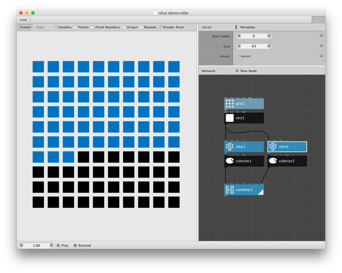This screenshot has width=342, height=273.
Task: Click the root breadcrumb
Action: tap(23, 20)
